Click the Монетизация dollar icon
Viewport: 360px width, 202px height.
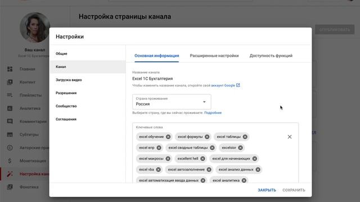pos(10,161)
